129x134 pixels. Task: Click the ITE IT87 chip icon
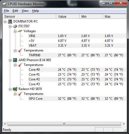click(x=15, y=26)
